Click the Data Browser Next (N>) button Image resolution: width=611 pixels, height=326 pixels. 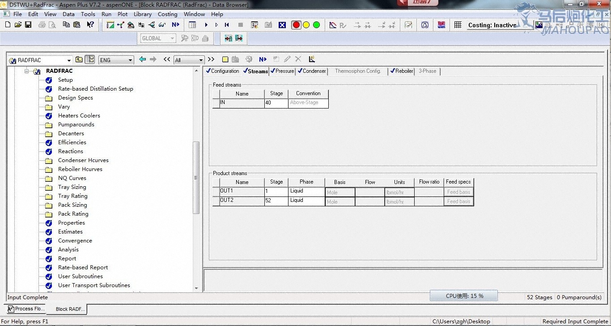263,59
